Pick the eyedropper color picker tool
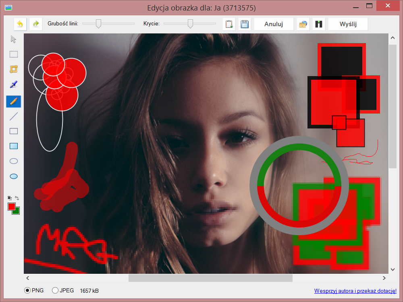 [x=14, y=85]
